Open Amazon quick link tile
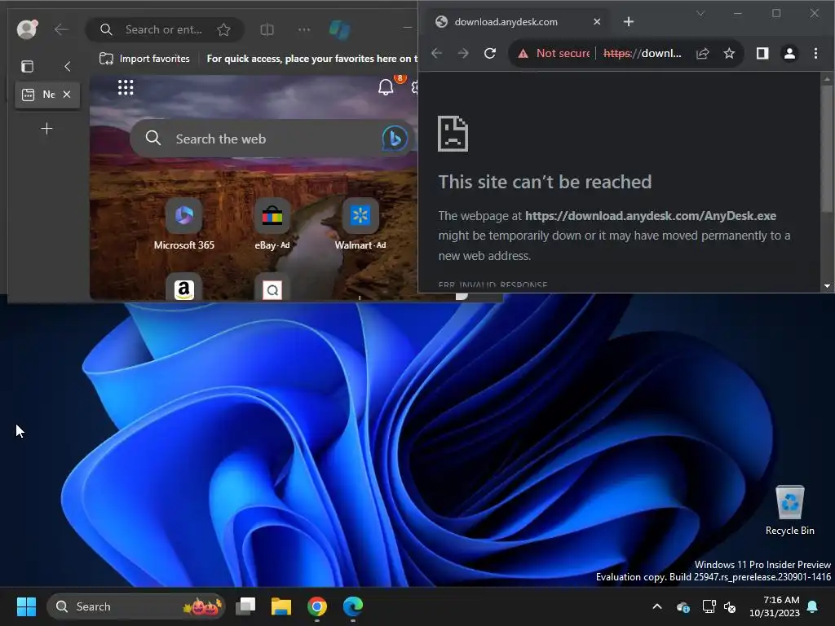The width and height of the screenshot is (835, 626). click(183, 288)
